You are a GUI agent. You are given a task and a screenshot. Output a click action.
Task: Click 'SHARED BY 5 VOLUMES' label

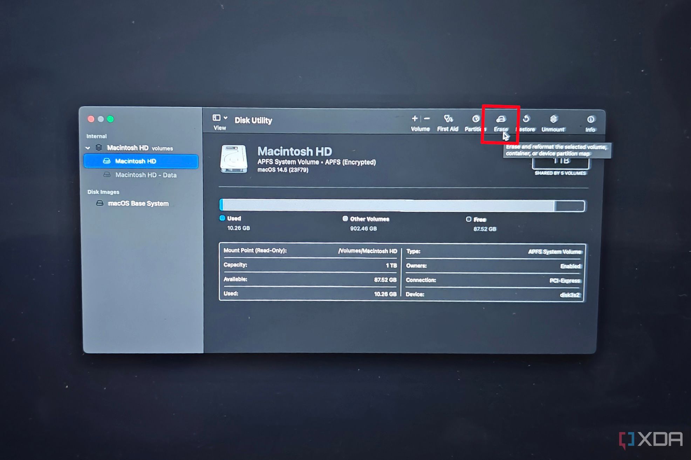pyautogui.click(x=560, y=173)
